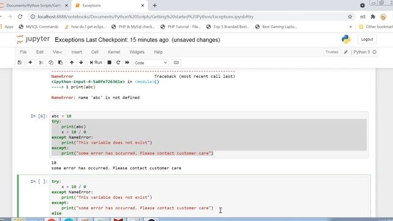Restart kernel and rerun all icon
Screen dimensions: 393x221
coord(127,63)
